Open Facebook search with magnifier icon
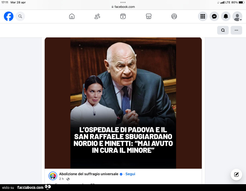 [x=20, y=16]
